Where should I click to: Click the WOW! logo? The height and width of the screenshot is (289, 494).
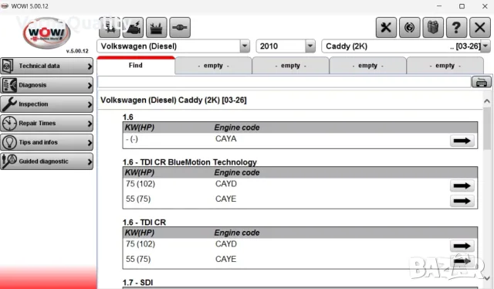(46, 33)
